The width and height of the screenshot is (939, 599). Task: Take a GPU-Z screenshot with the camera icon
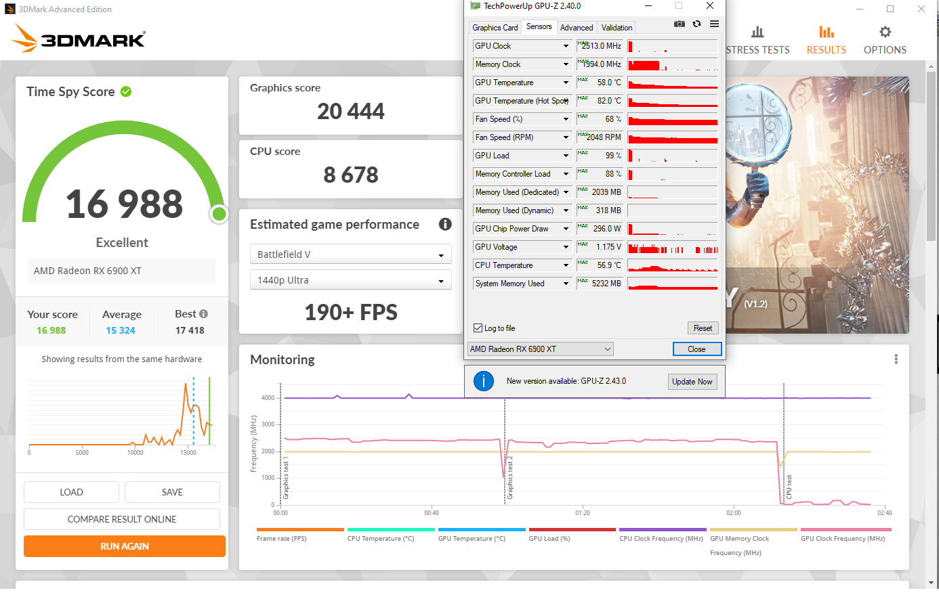(x=680, y=24)
